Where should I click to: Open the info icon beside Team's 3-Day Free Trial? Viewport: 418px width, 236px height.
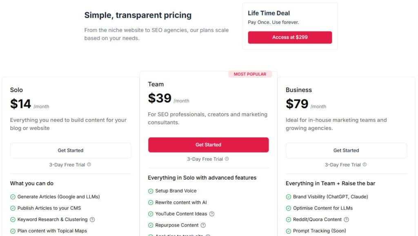click(226, 159)
